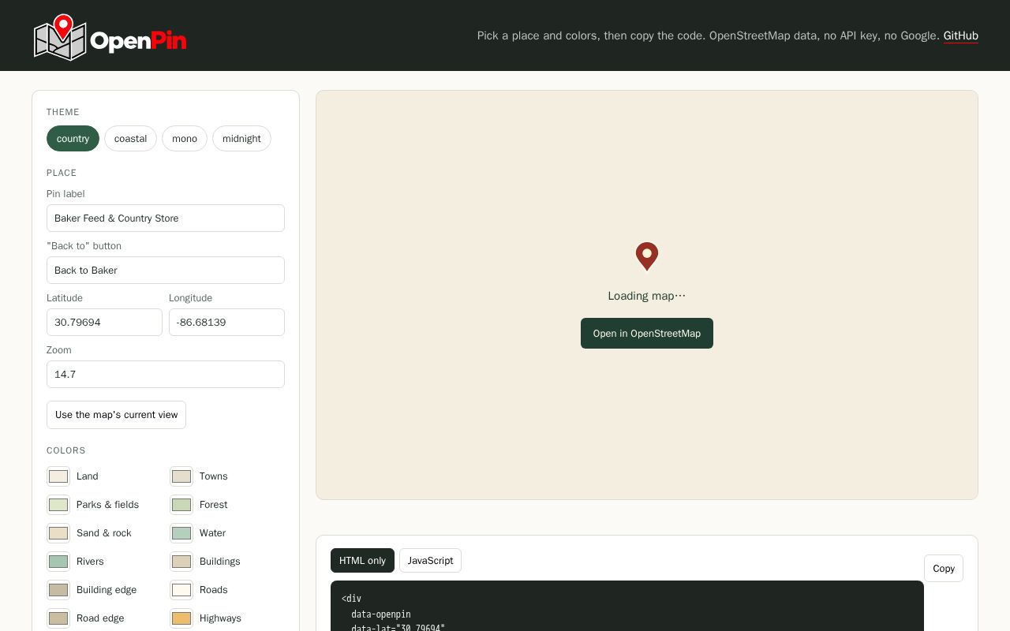The width and height of the screenshot is (1010, 631).
Task: Switch to the mono theme
Action: pyautogui.click(x=185, y=139)
